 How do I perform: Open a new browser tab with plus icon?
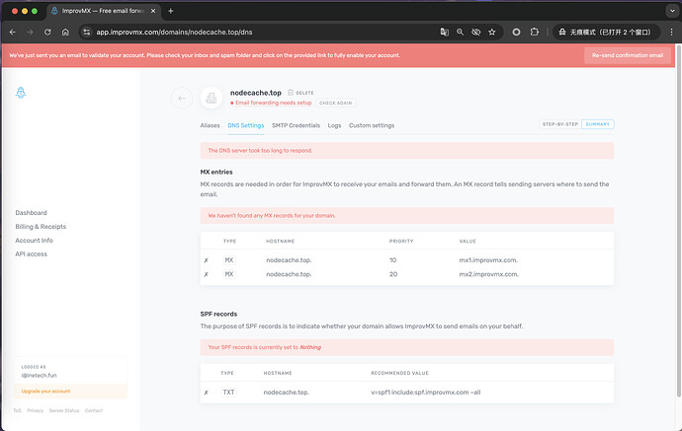171,11
